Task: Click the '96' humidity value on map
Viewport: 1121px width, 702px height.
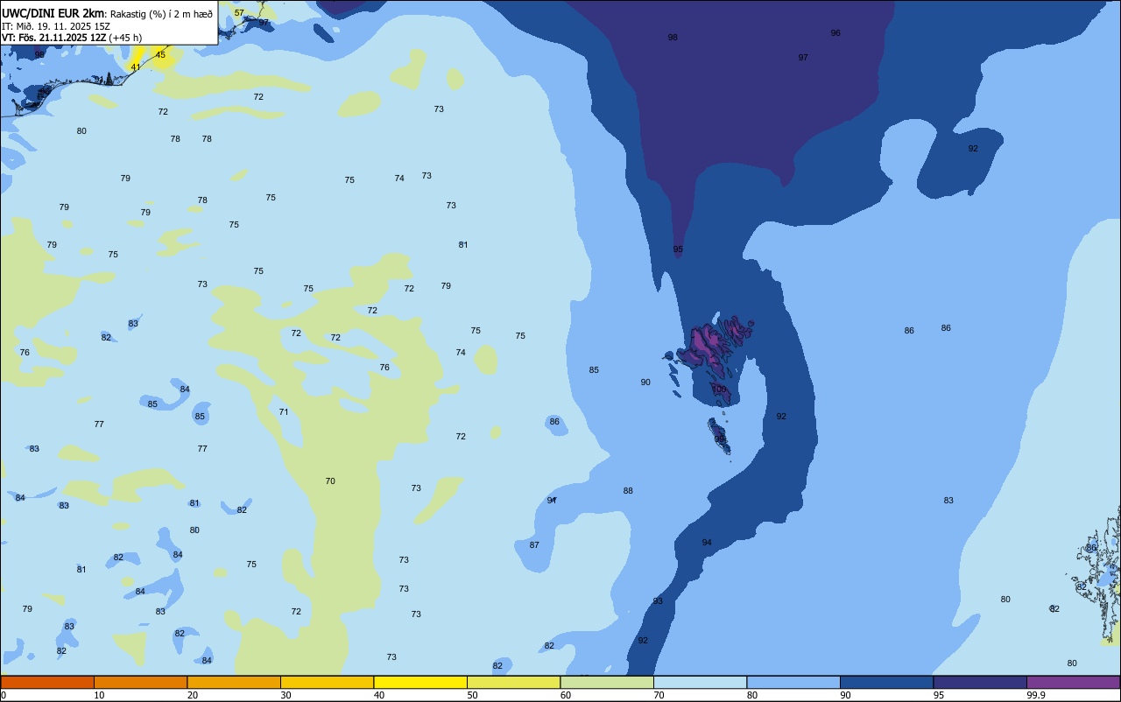Action: click(835, 32)
